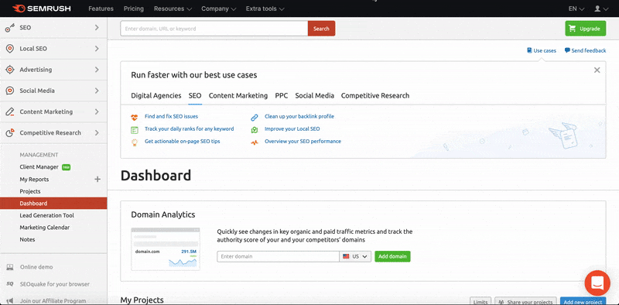Image resolution: width=619 pixels, height=305 pixels.
Task: Click the red Search button
Action: 321,29
